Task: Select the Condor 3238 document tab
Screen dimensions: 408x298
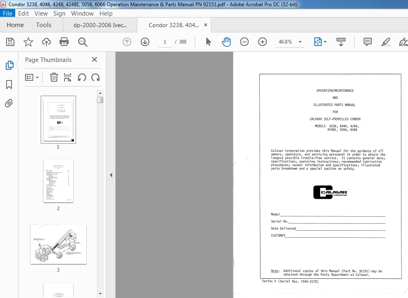Action: coord(173,25)
